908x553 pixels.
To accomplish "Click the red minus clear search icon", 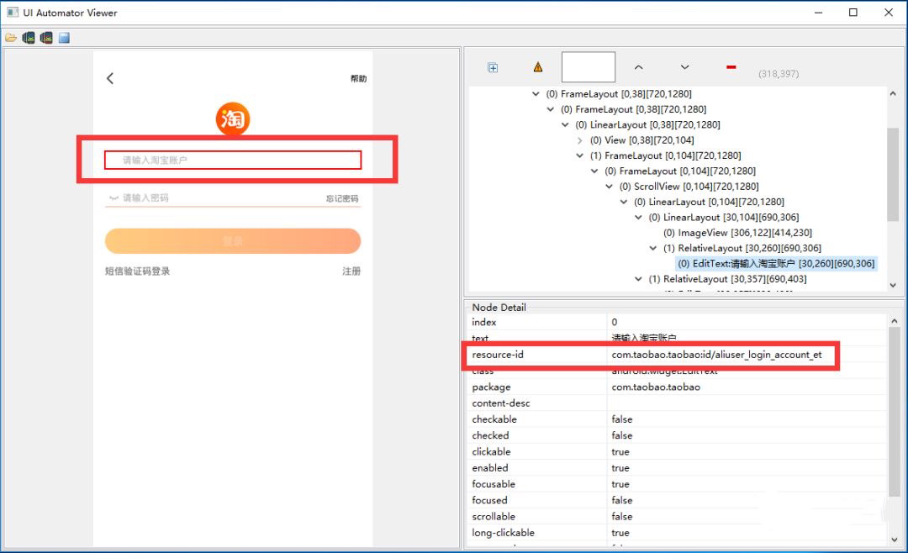I will coord(731,67).
